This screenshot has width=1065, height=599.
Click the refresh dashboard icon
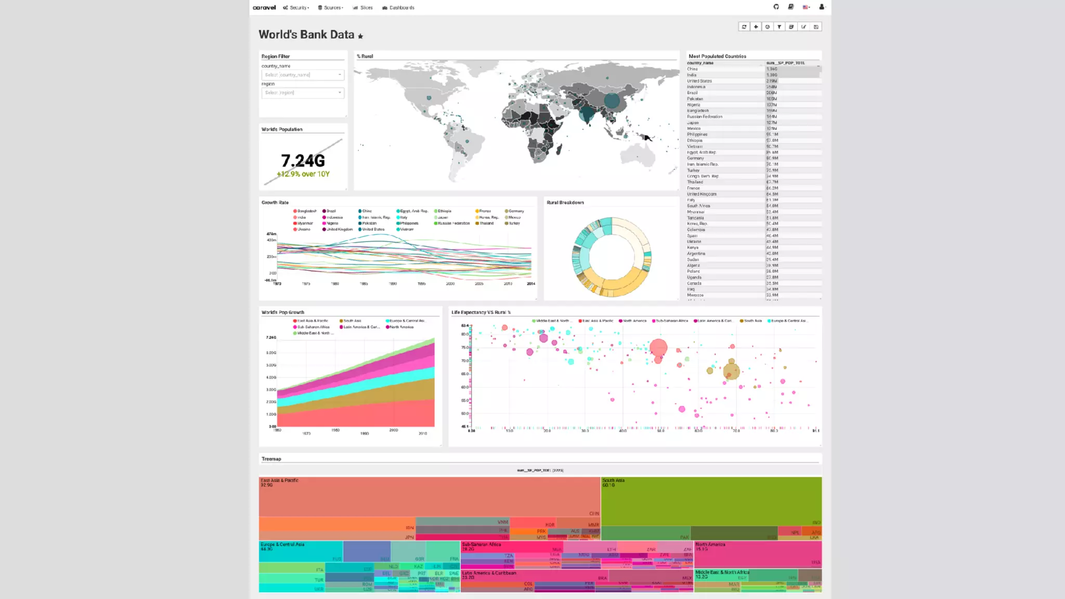(x=744, y=27)
